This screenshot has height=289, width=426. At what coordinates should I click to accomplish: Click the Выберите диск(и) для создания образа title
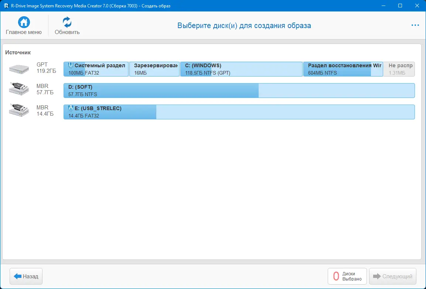click(x=244, y=25)
